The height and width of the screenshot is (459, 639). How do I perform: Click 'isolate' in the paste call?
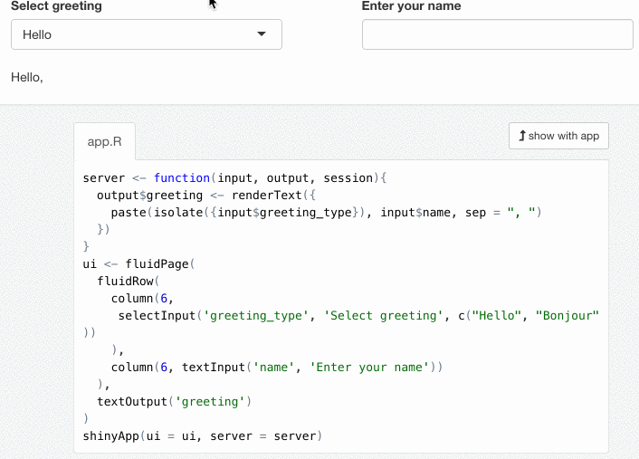click(178, 213)
